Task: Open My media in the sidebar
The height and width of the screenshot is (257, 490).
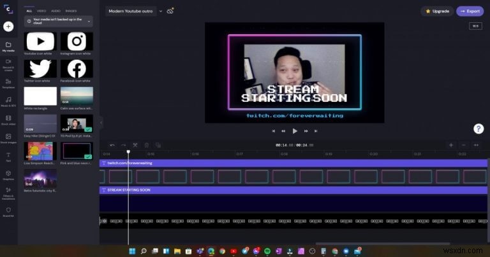Action: click(8, 47)
